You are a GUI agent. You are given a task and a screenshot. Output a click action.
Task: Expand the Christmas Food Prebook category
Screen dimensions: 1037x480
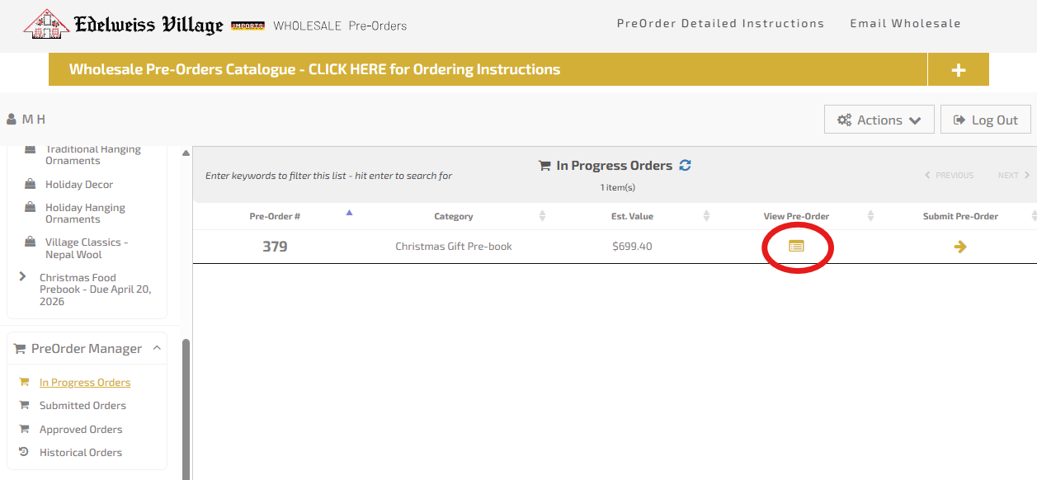click(22, 277)
